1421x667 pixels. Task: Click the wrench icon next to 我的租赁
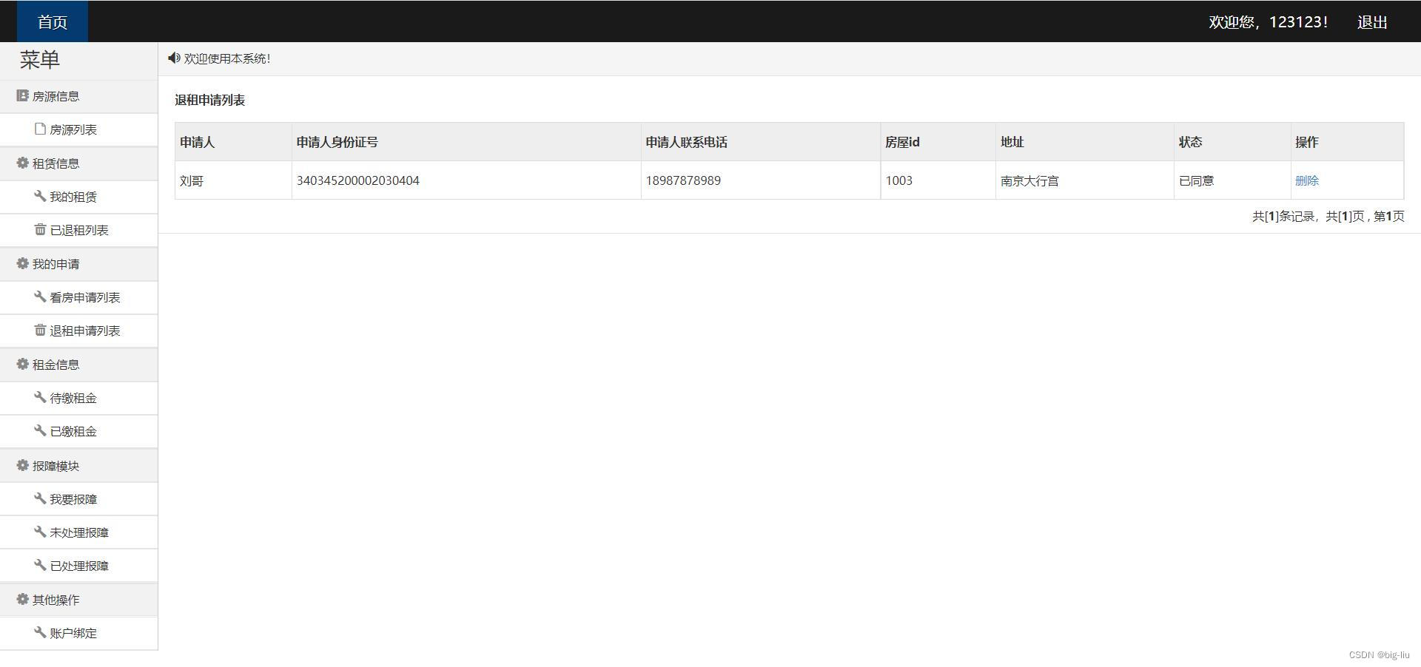[40, 196]
